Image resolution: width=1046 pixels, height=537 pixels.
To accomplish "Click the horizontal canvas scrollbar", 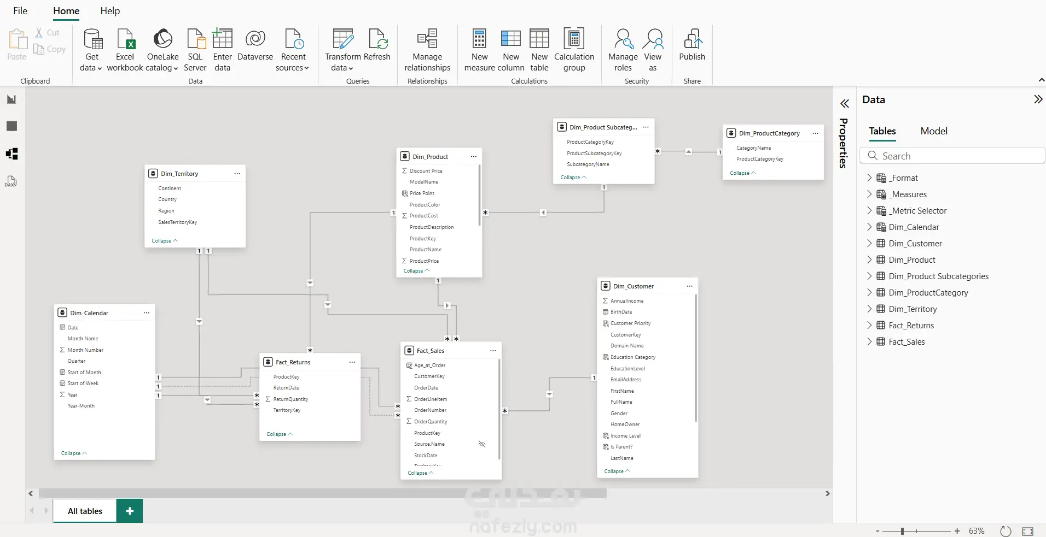I will (x=322, y=493).
